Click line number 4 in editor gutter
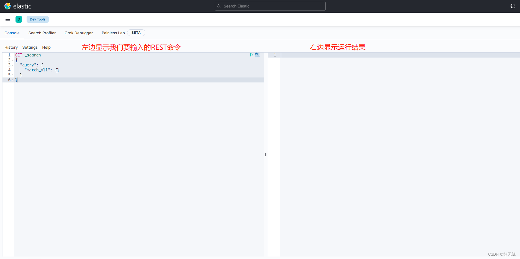 (9, 70)
